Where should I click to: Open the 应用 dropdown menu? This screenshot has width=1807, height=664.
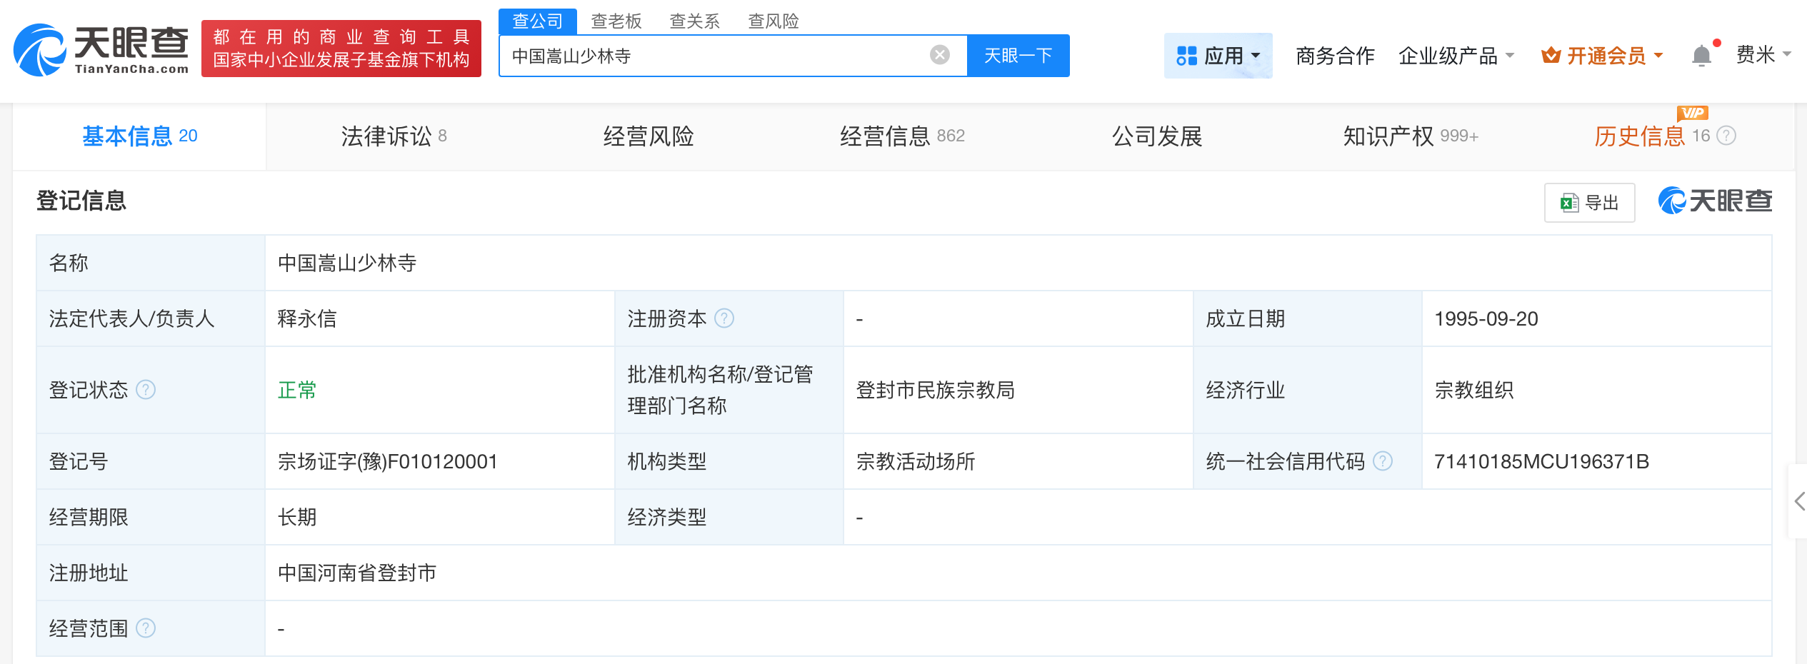coord(1218,55)
